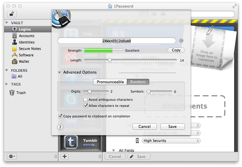Screen dimensions: 242x167
Task: Click the All Fields heading text
Action: [x=127, y=150]
